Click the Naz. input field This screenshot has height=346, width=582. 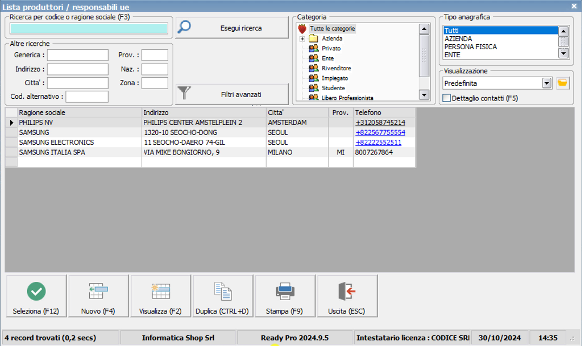[x=155, y=69]
